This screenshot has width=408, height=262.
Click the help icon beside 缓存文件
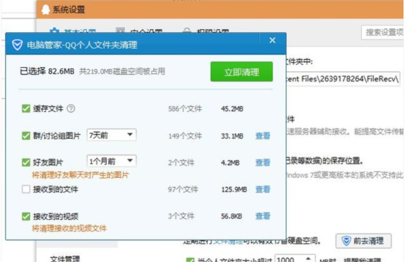click(x=71, y=109)
